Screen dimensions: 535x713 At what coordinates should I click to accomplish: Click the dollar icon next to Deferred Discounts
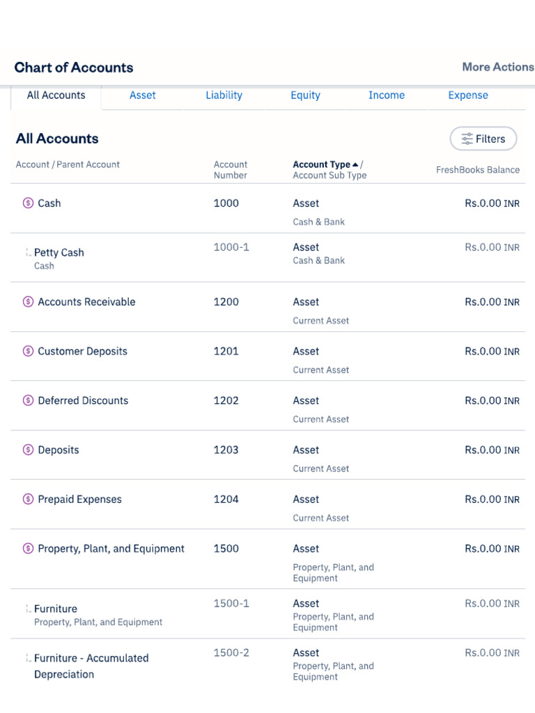(28, 401)
